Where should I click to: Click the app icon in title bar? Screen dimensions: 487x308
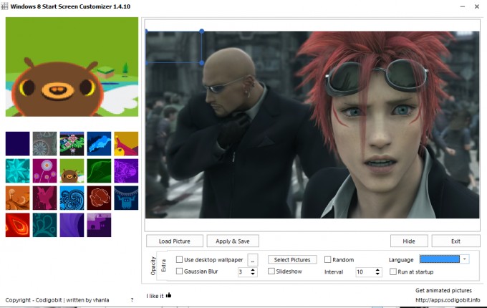(x=4, y=6)
